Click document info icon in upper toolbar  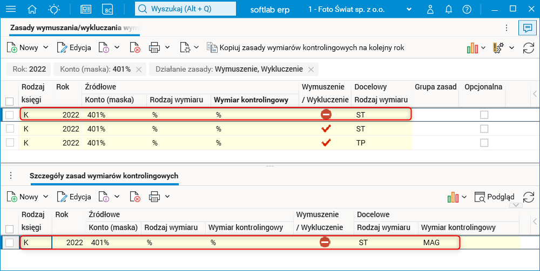point(104,47)
